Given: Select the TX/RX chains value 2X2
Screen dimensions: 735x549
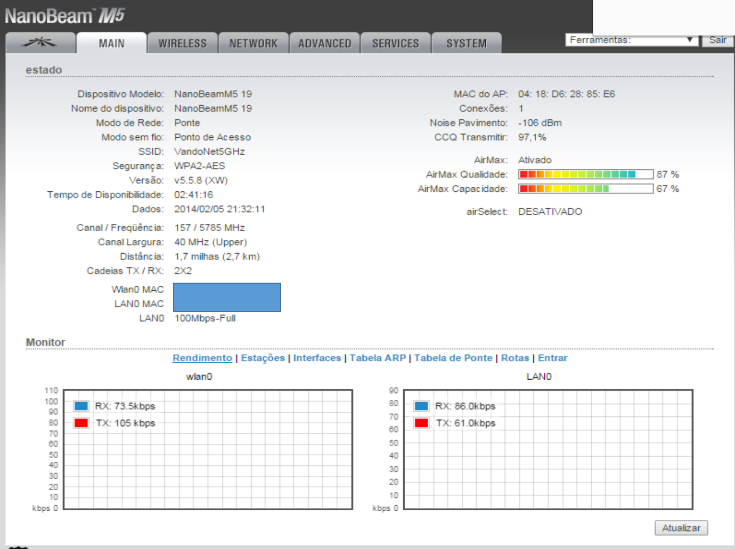Looking at the screenshot, I should click(x=183, y=271).
